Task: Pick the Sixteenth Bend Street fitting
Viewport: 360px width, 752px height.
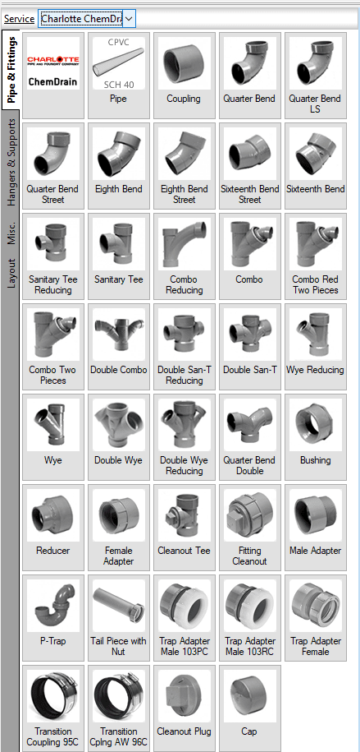Action: [249, 166]
